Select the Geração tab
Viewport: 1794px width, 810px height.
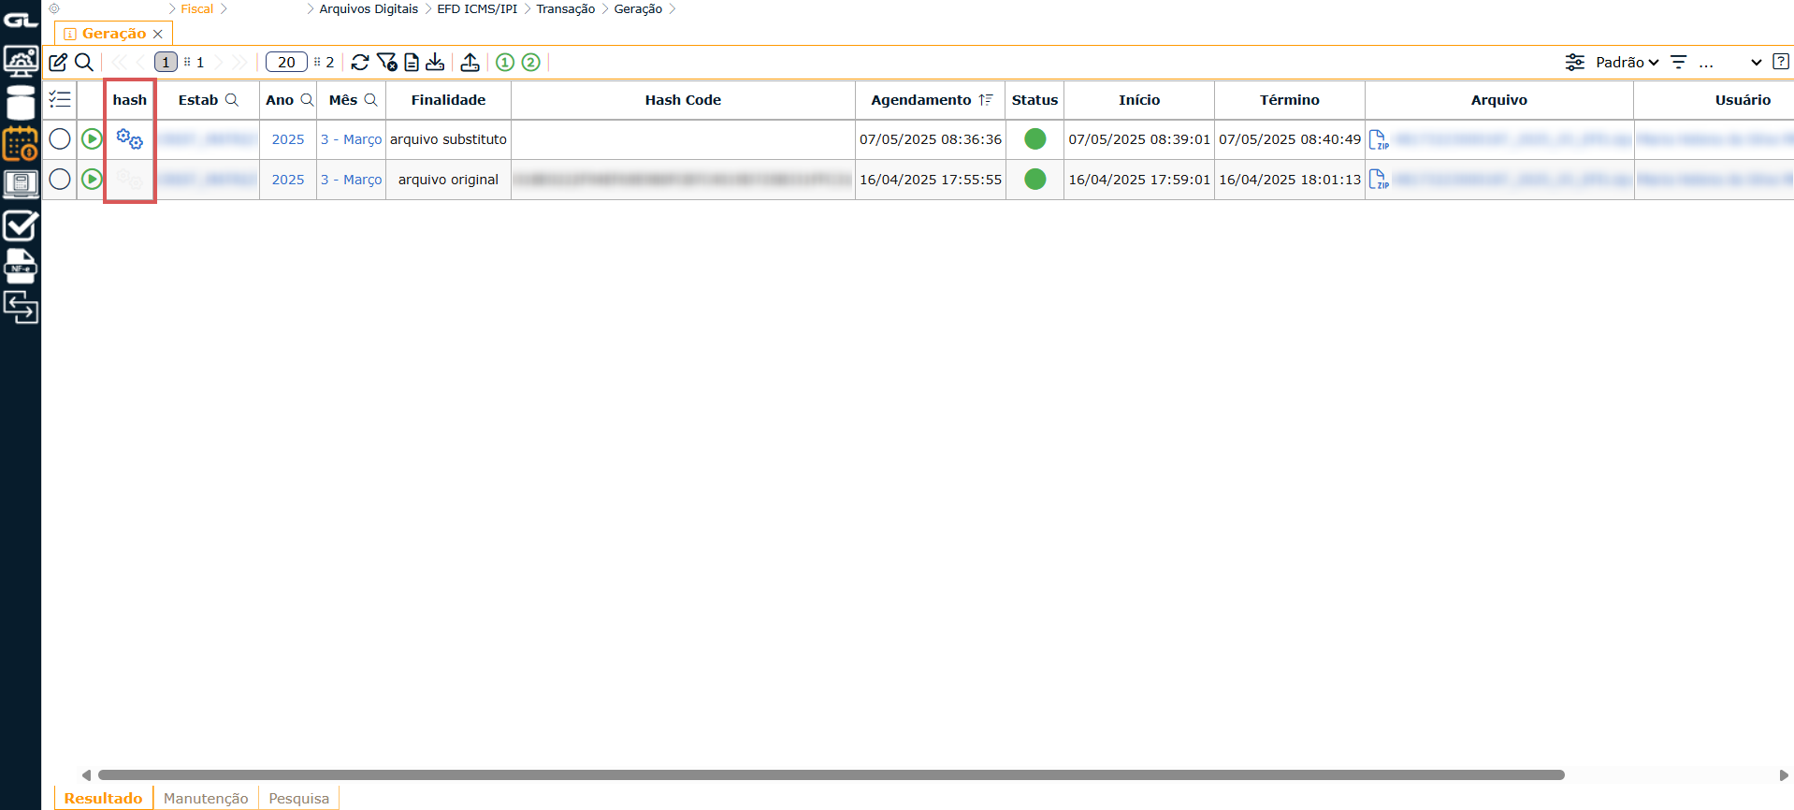tap(113, 34)
